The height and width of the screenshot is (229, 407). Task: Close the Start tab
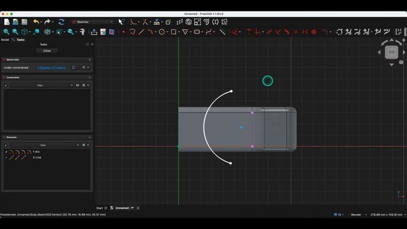coord(106,208)
